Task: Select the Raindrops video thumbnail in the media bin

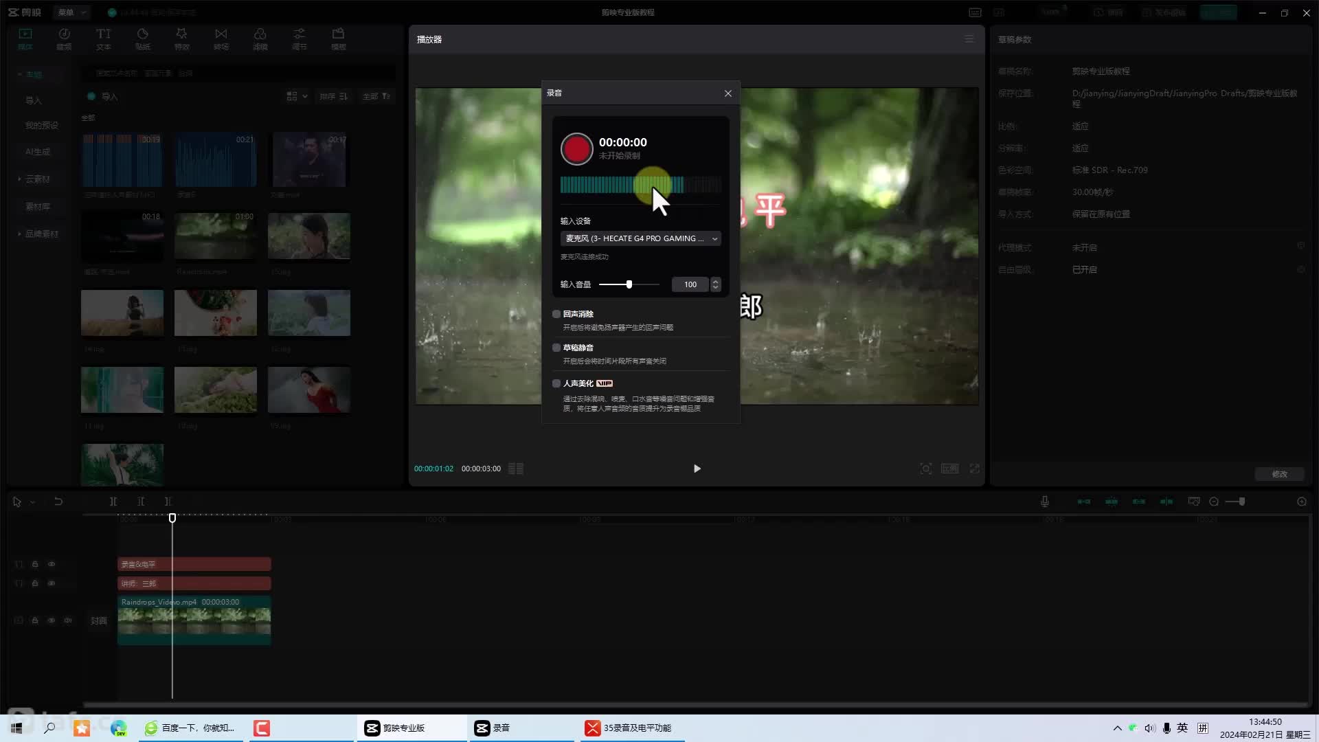Action: pos(216,236)
